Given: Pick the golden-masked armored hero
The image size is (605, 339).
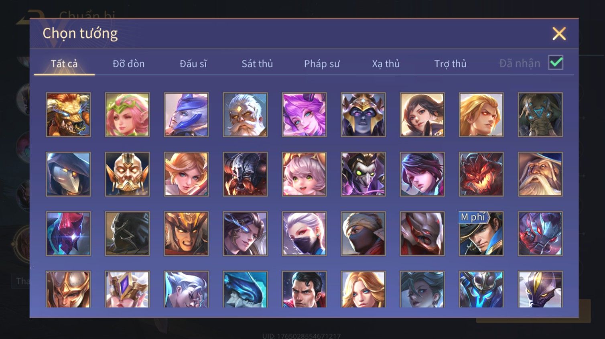Looking at the screenshot, I should (127, 174).
